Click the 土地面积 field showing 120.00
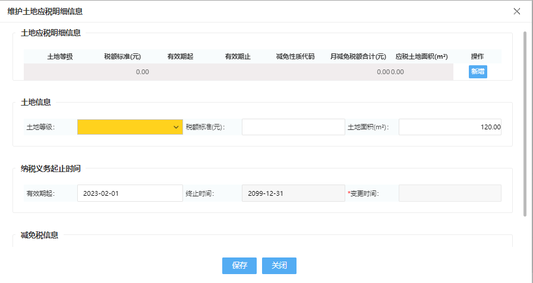This screenshot has height=283, width=533. [450, 127]
